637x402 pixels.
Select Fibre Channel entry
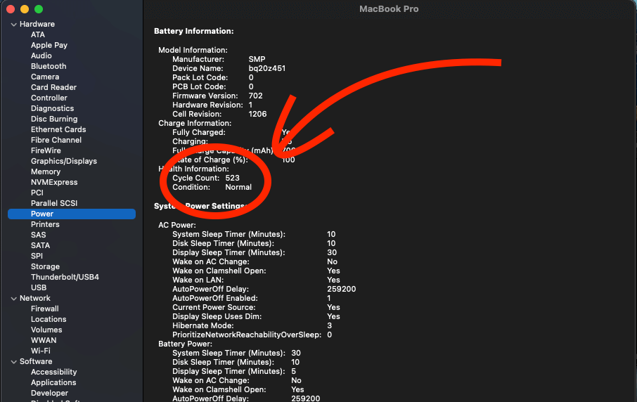click(56, 141)
